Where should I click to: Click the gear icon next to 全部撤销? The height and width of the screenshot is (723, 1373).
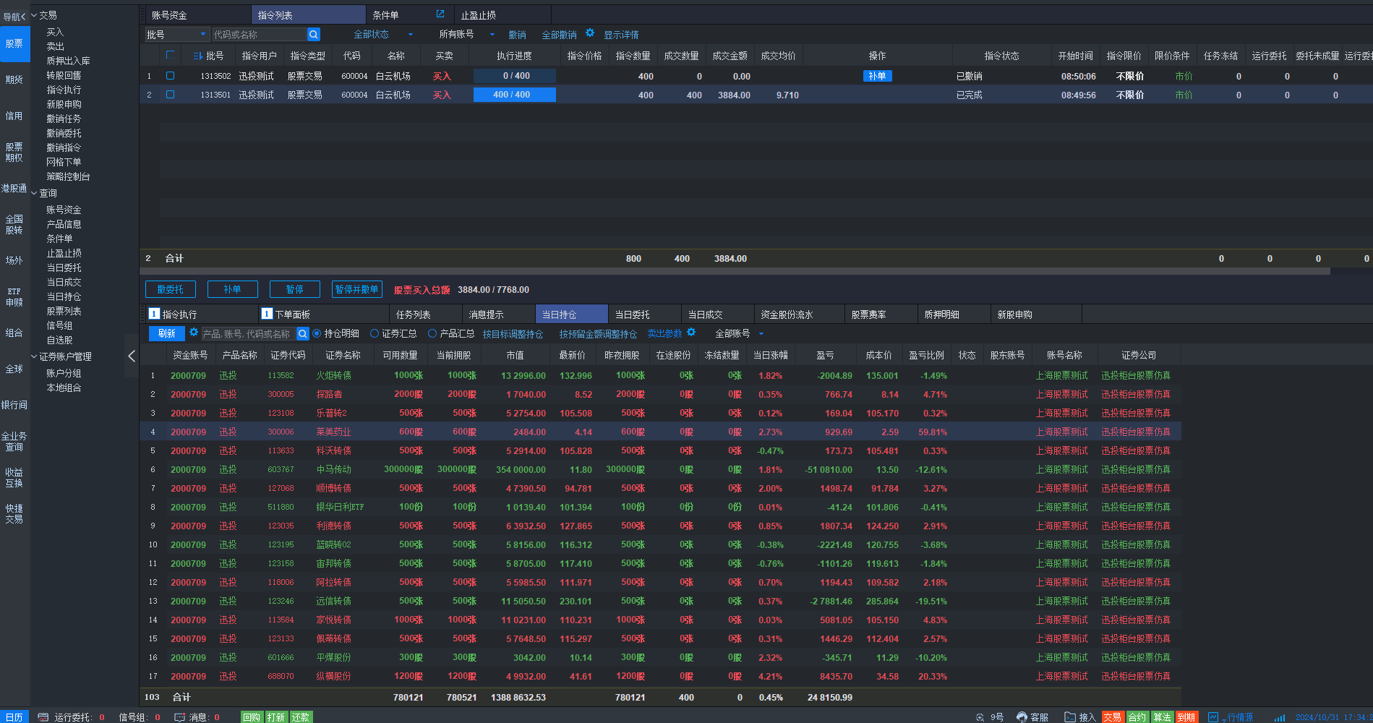[x=590, y=33]
